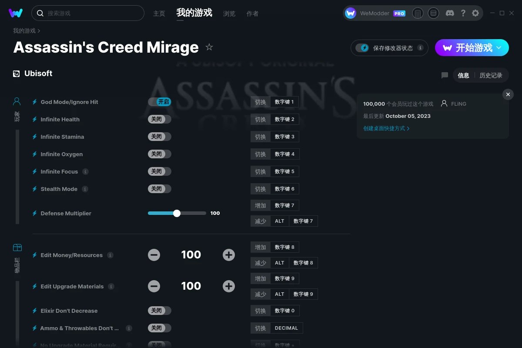Click Edit Upgrade Materials value 100
The image size is (522, 348).
[191, 286]
